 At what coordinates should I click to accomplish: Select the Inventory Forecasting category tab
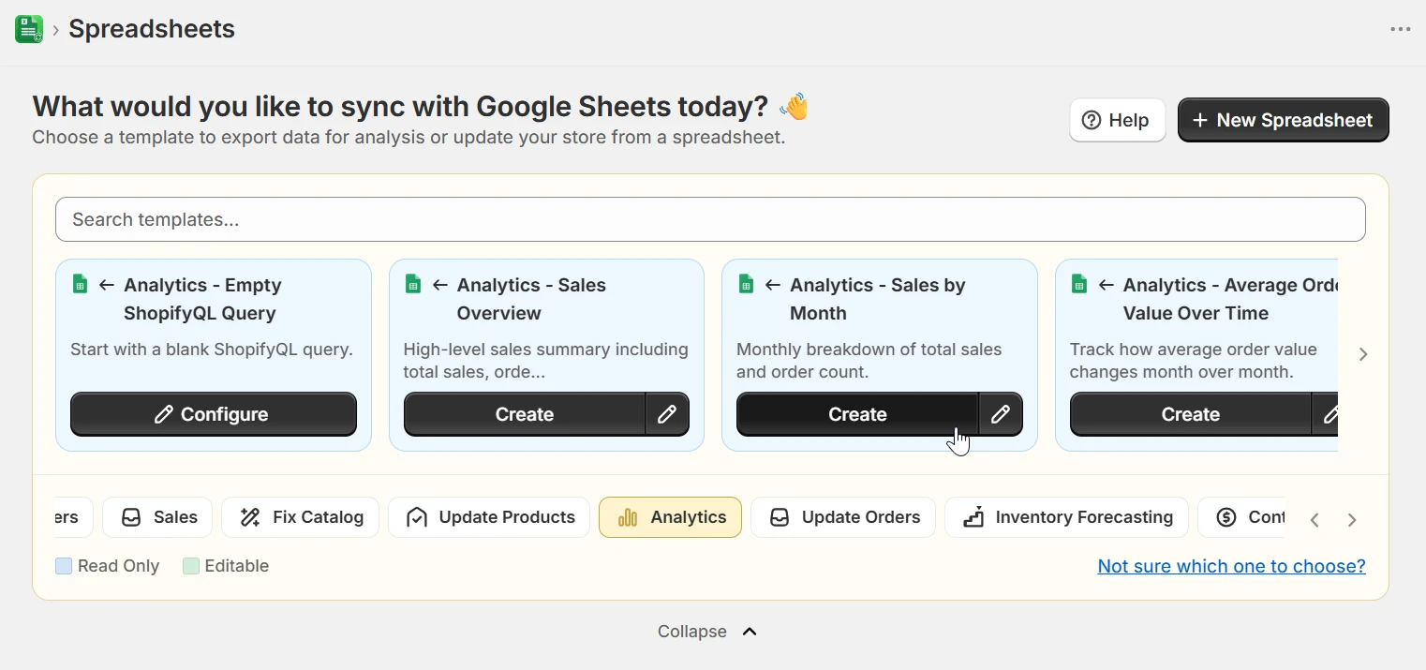[x=1066, y=517]
